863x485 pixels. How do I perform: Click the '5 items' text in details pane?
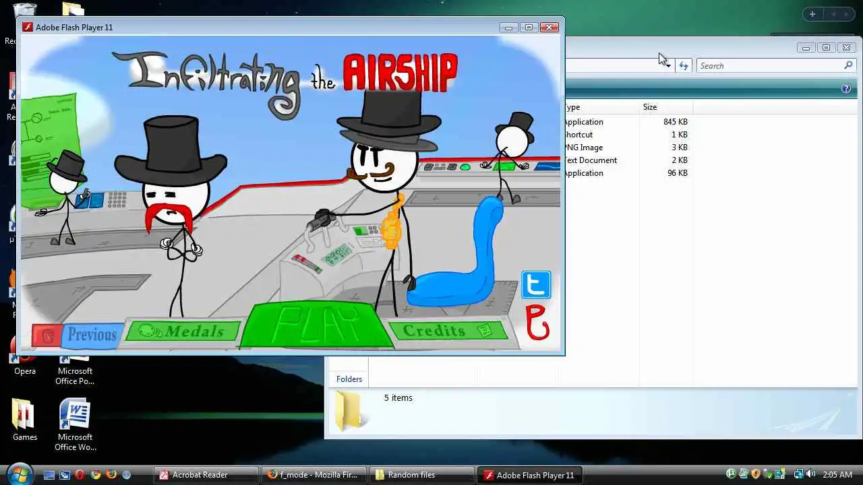click(x=398, y=398)
